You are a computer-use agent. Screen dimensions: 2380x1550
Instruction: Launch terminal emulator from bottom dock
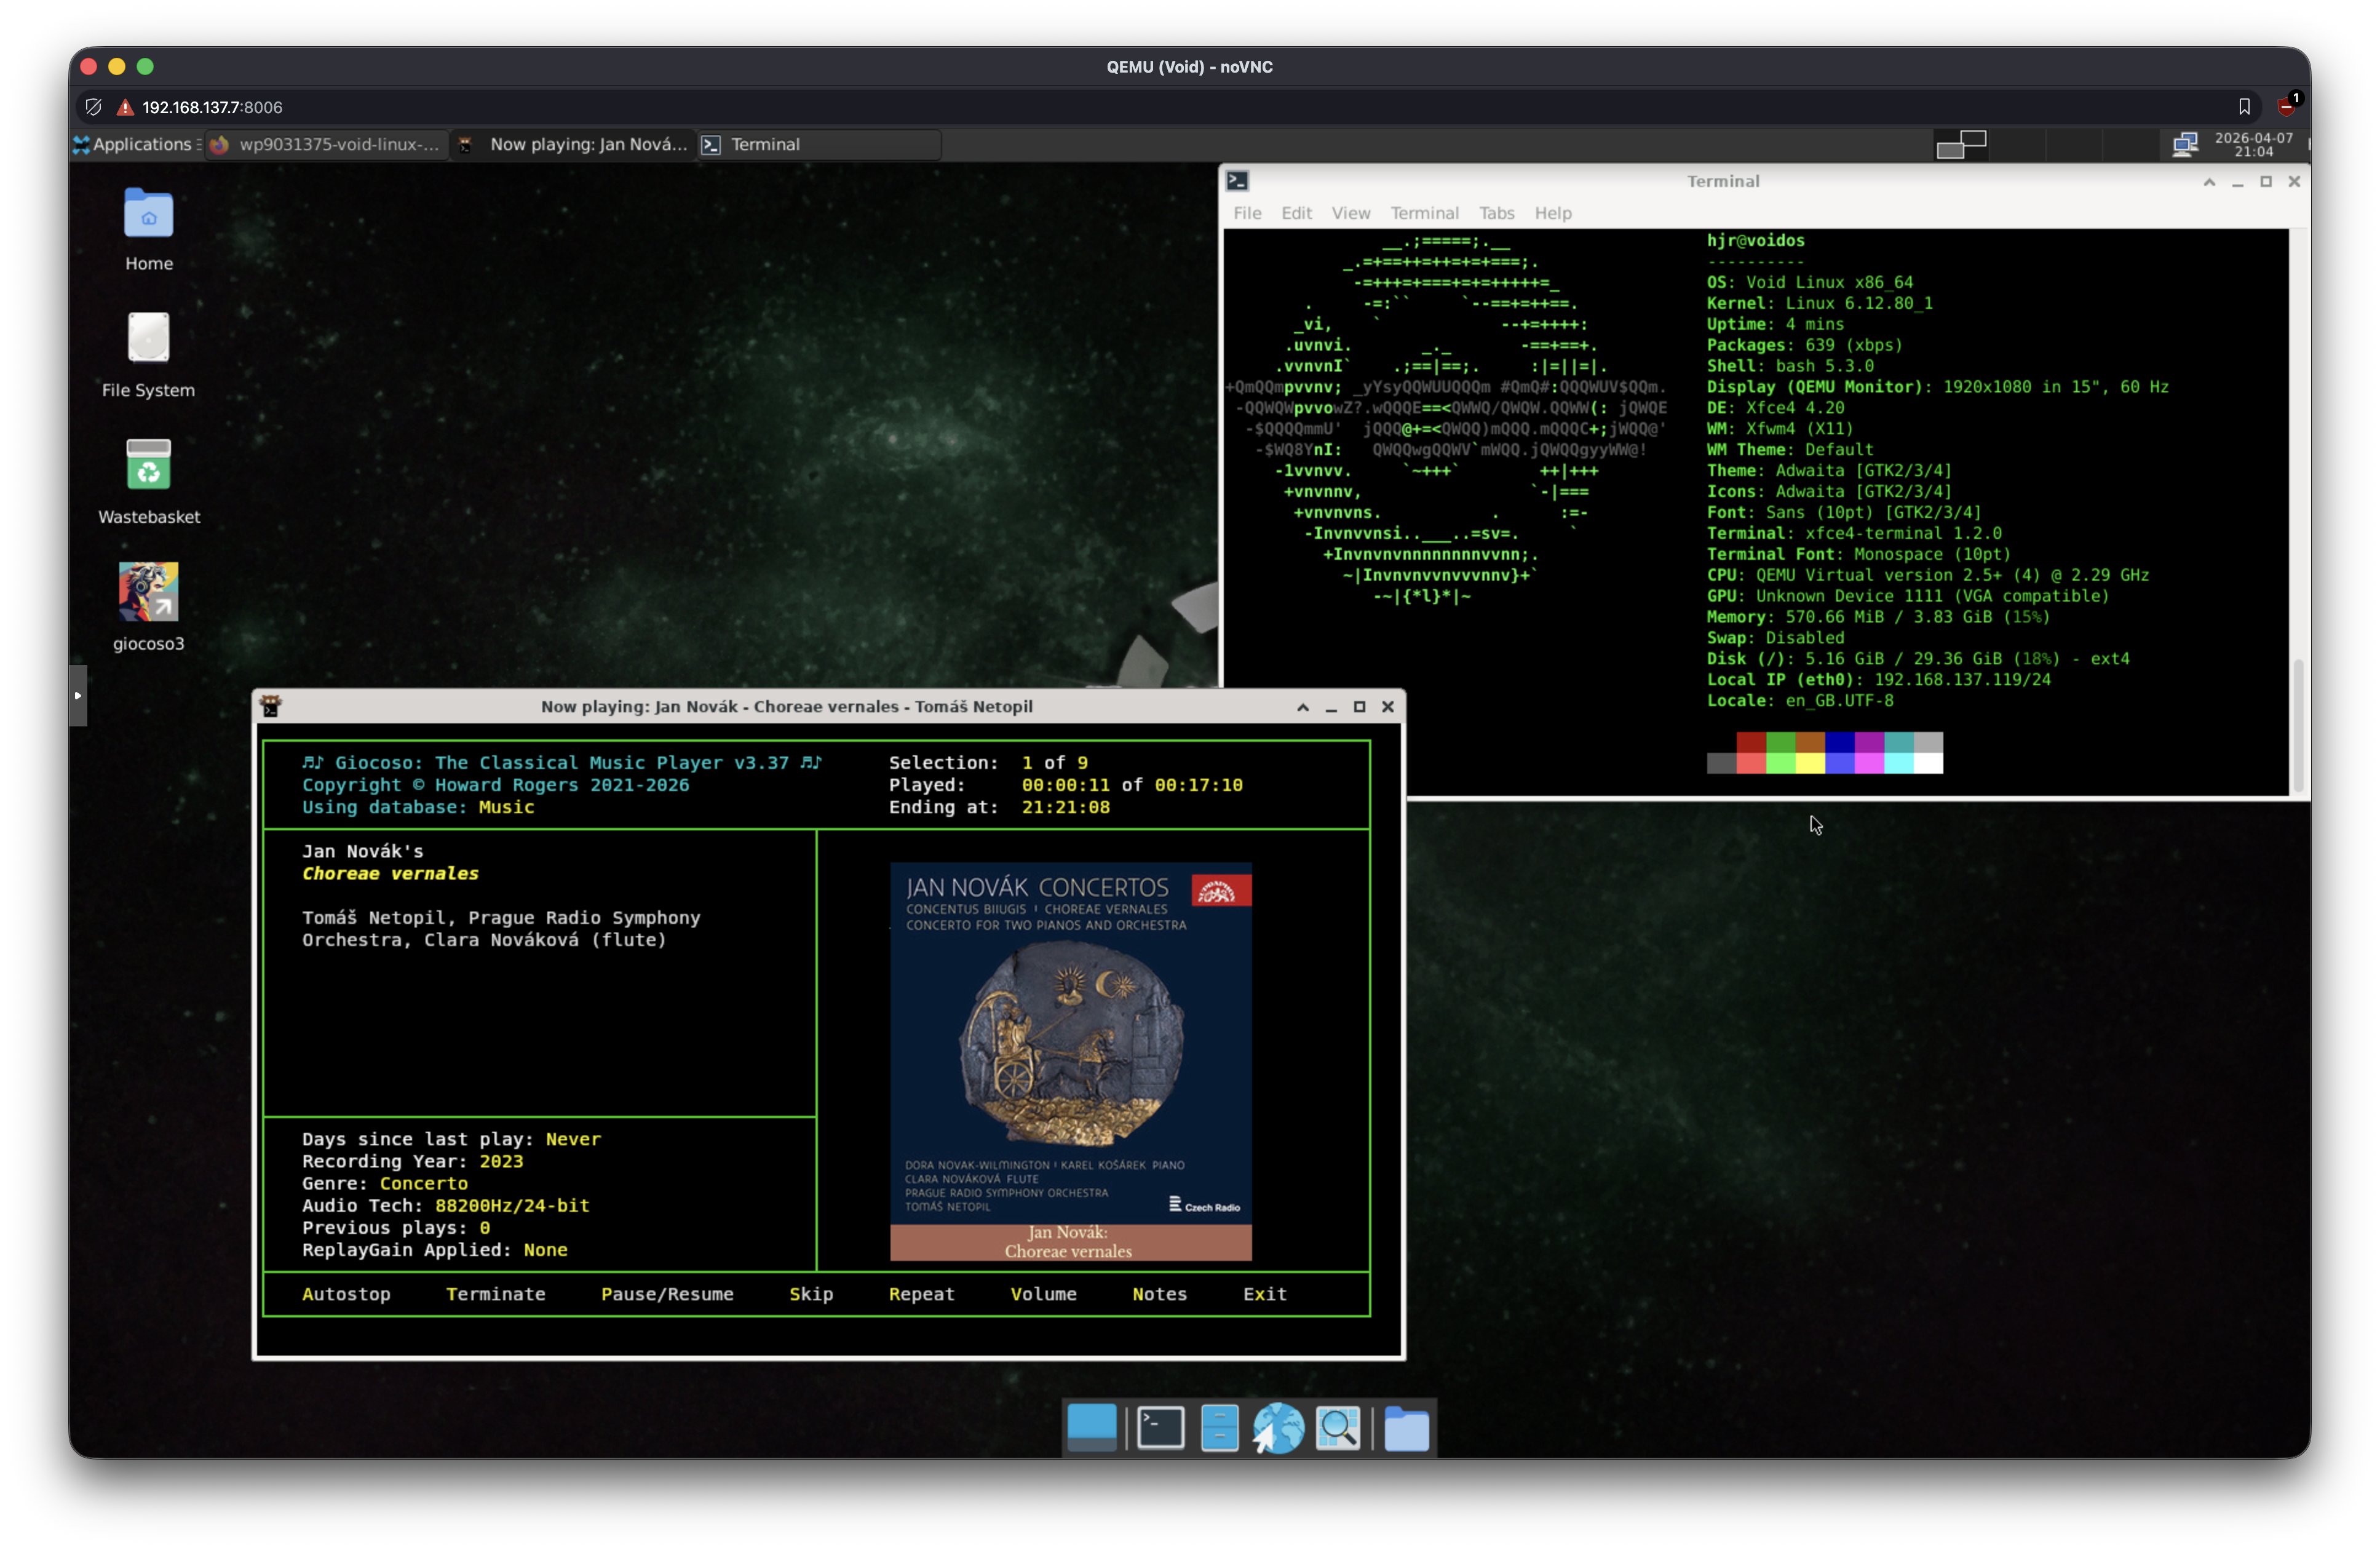(1160, 1427)
